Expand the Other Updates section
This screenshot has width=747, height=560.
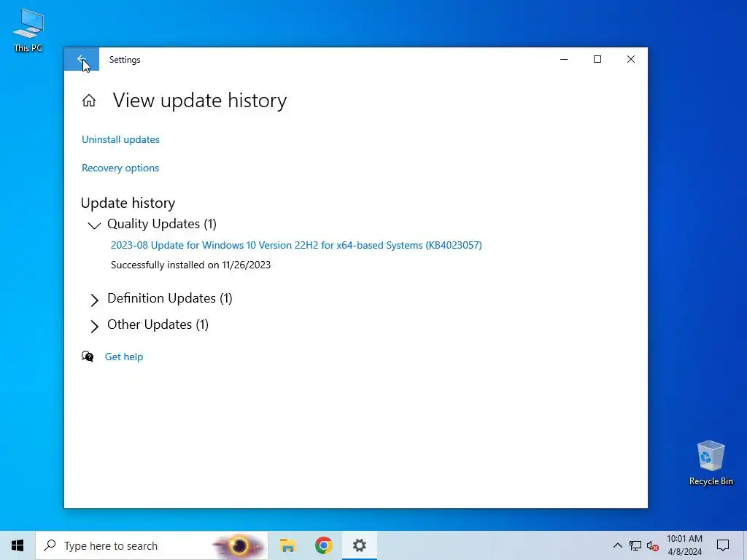pos(94,326)
